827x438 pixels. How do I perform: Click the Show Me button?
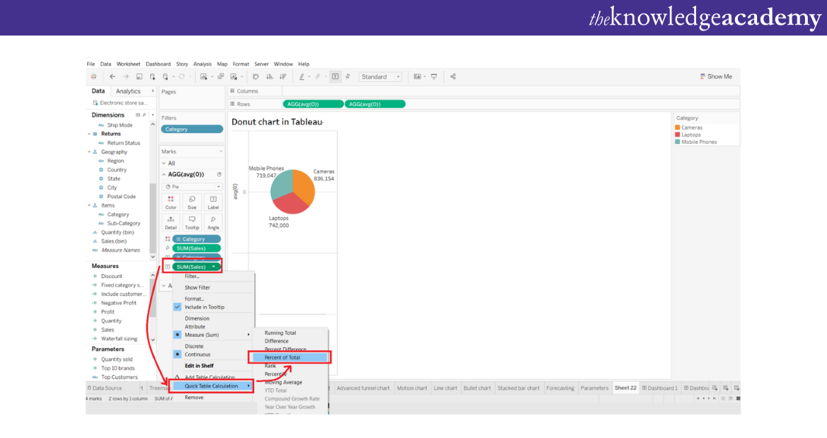716,76
